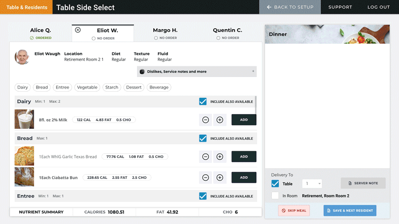Switch to Margo H. resident tab

coord(165,33)
